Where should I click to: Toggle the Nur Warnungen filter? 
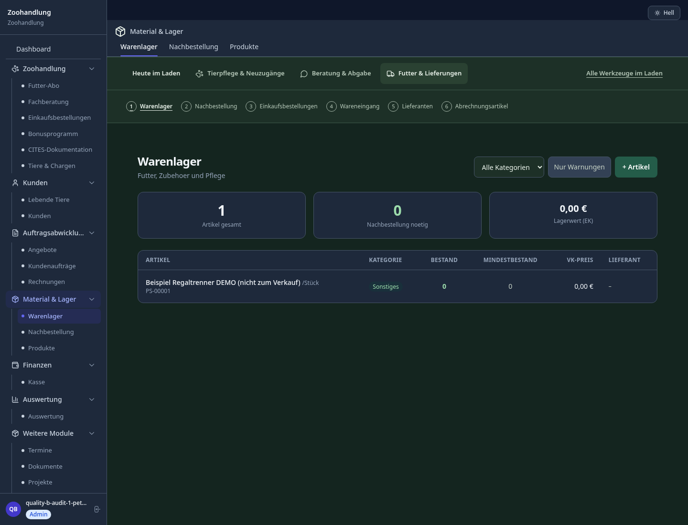coord(579,167)
